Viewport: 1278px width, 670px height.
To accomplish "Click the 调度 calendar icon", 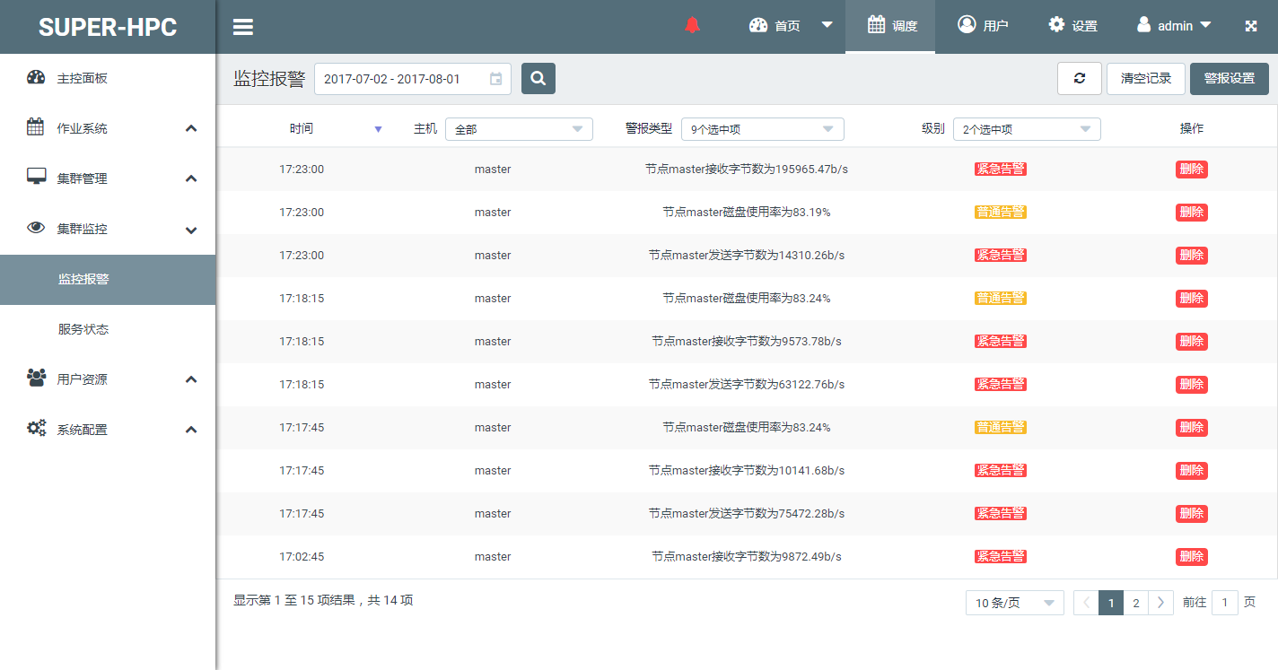I will (877, 24).
